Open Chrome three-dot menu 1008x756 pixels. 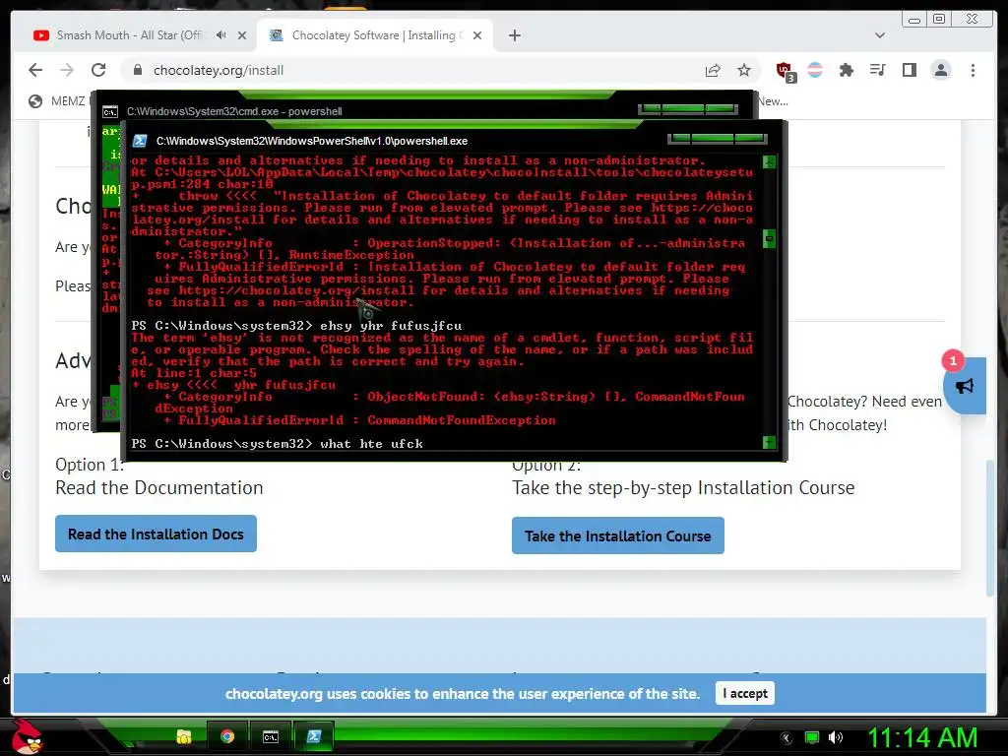[973, 70]
